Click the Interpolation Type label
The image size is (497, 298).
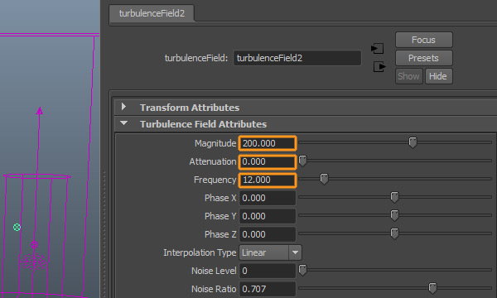coord(200,252)
